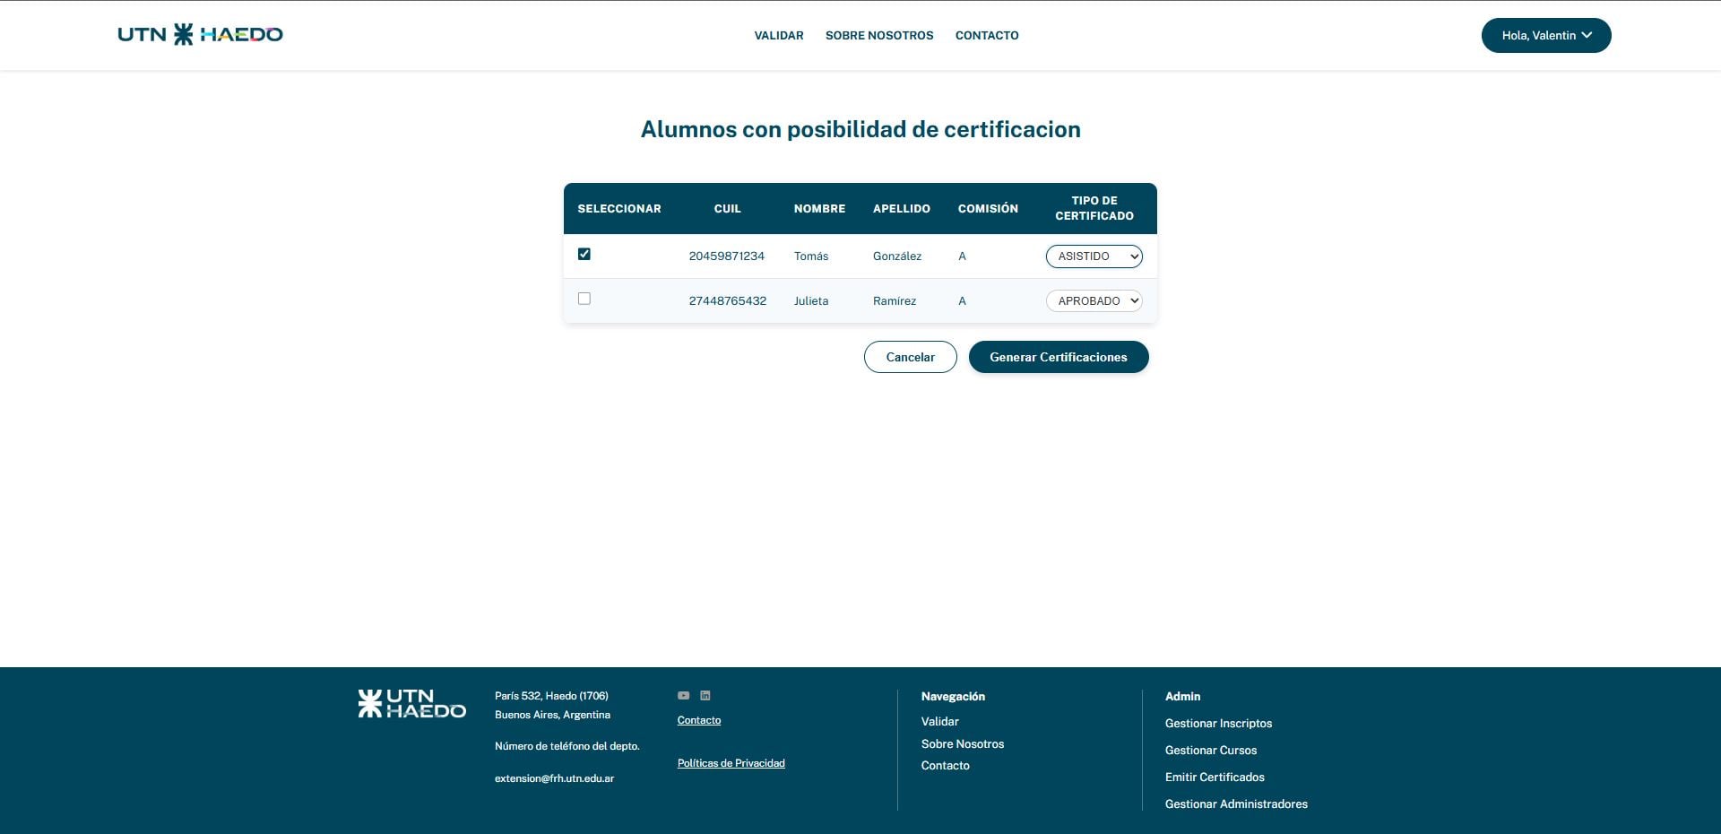This screenshot has width=1721, height=834.
Task: Open CONTACTO in top navigation
Action: (x=987, y=36)
